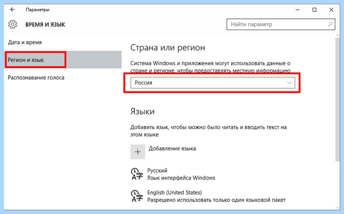Click the search magnifier icon
The width and height of the screenshot is (344, 214).
[x=330, y=24]
